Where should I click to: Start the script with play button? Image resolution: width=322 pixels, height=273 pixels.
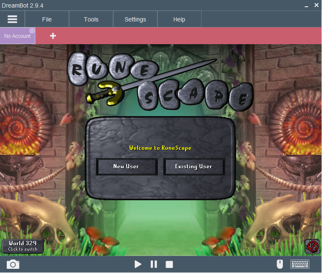[x=138, y=264]
